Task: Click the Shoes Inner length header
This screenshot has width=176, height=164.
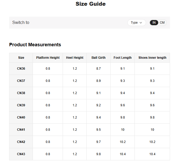Action: 152,58
